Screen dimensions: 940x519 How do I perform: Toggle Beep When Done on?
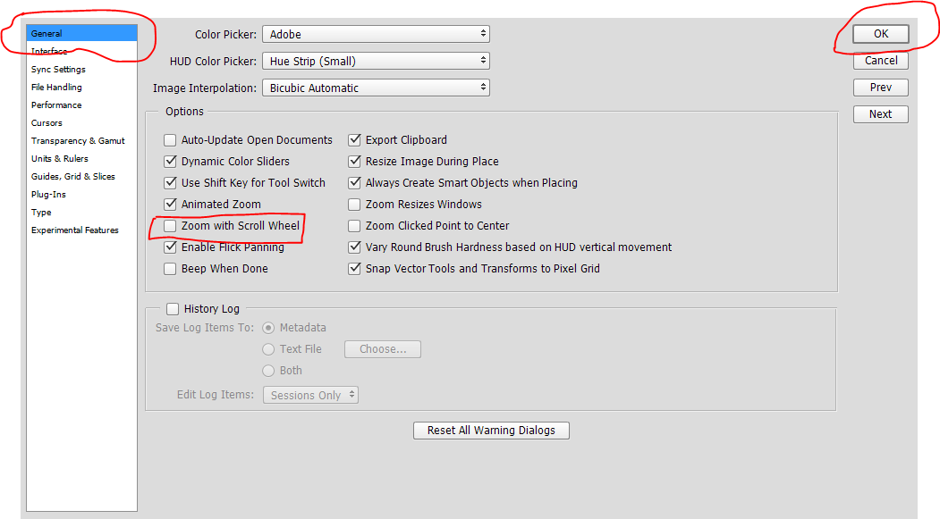pyautogui.click(x=170, y=268)
